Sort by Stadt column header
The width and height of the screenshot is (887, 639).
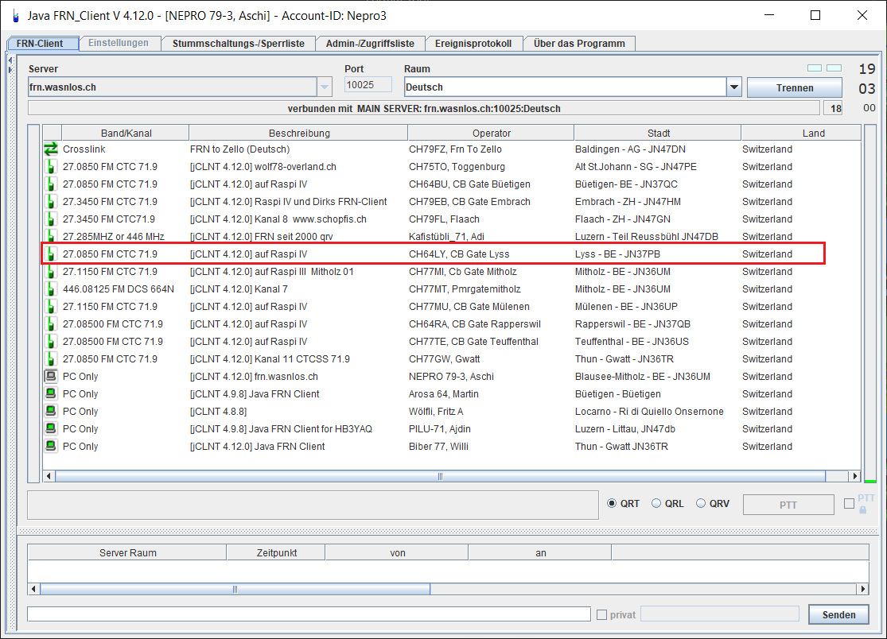tap(658, 134)
